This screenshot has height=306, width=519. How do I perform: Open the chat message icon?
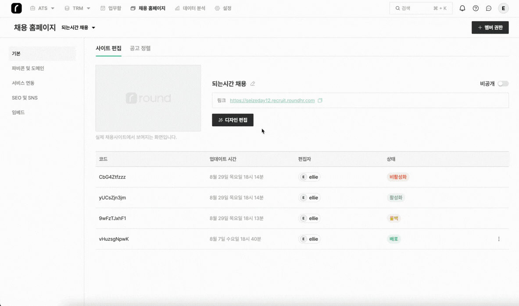click(x=489, y=8)
